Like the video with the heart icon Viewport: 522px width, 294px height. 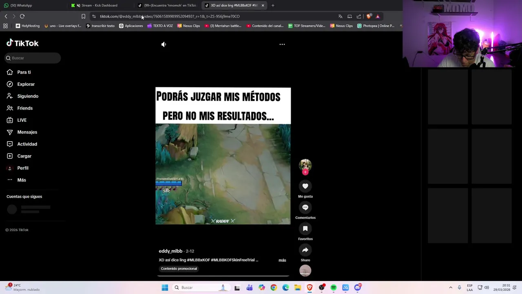305,186
